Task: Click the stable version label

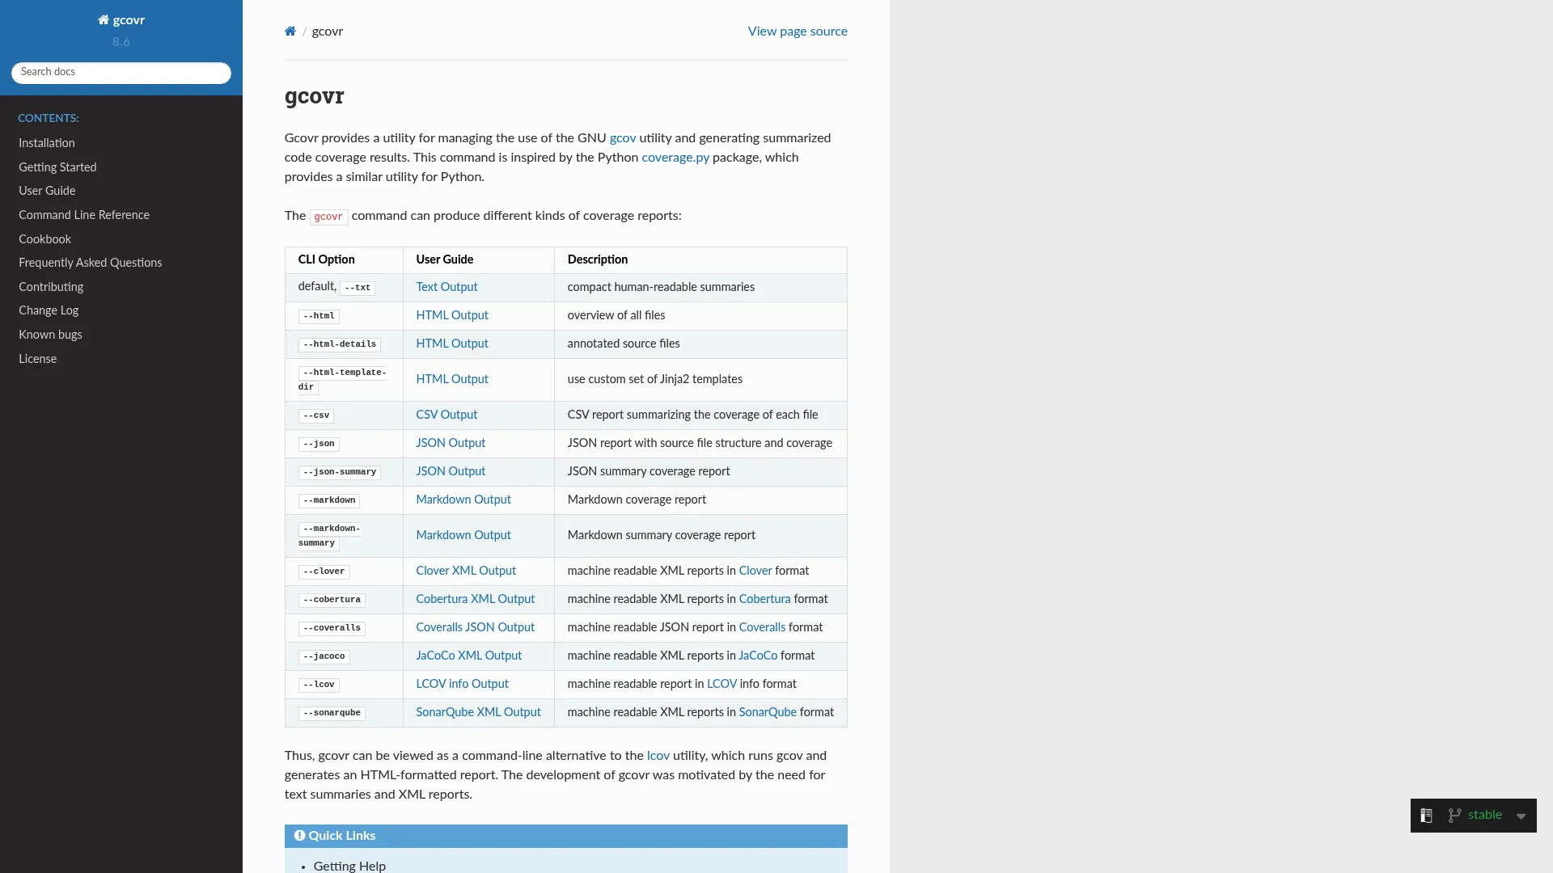Action: (x=1485, y=816)
